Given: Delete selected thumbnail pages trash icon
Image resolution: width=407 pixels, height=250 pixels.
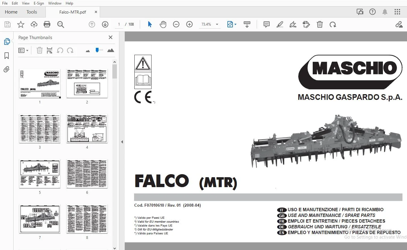Looking at the screenshot, I should point(39,50).
